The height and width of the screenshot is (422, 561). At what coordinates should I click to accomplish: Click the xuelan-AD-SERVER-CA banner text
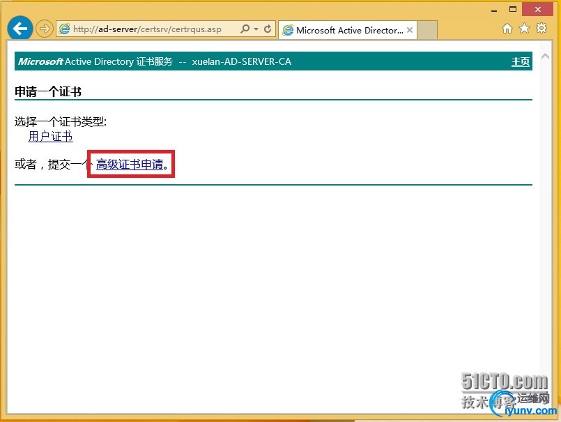242,61
